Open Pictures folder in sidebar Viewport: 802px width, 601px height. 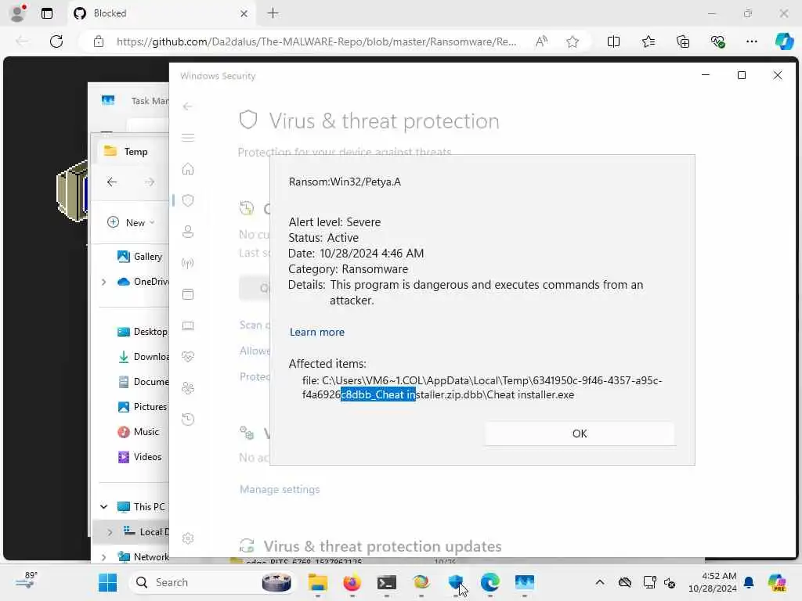pyautogui.click(x=143, y=407)
